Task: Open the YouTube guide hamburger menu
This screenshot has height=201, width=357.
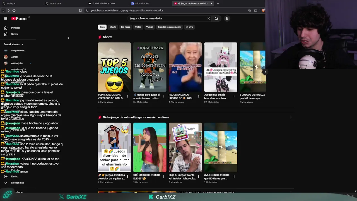Action: coord(6,18)
